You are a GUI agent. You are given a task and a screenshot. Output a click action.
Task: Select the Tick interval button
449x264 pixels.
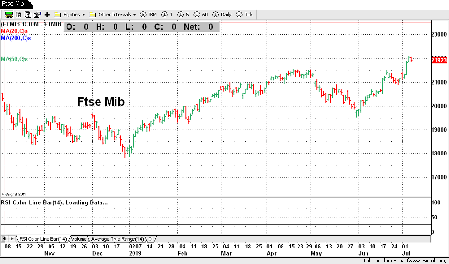(245, 15)
